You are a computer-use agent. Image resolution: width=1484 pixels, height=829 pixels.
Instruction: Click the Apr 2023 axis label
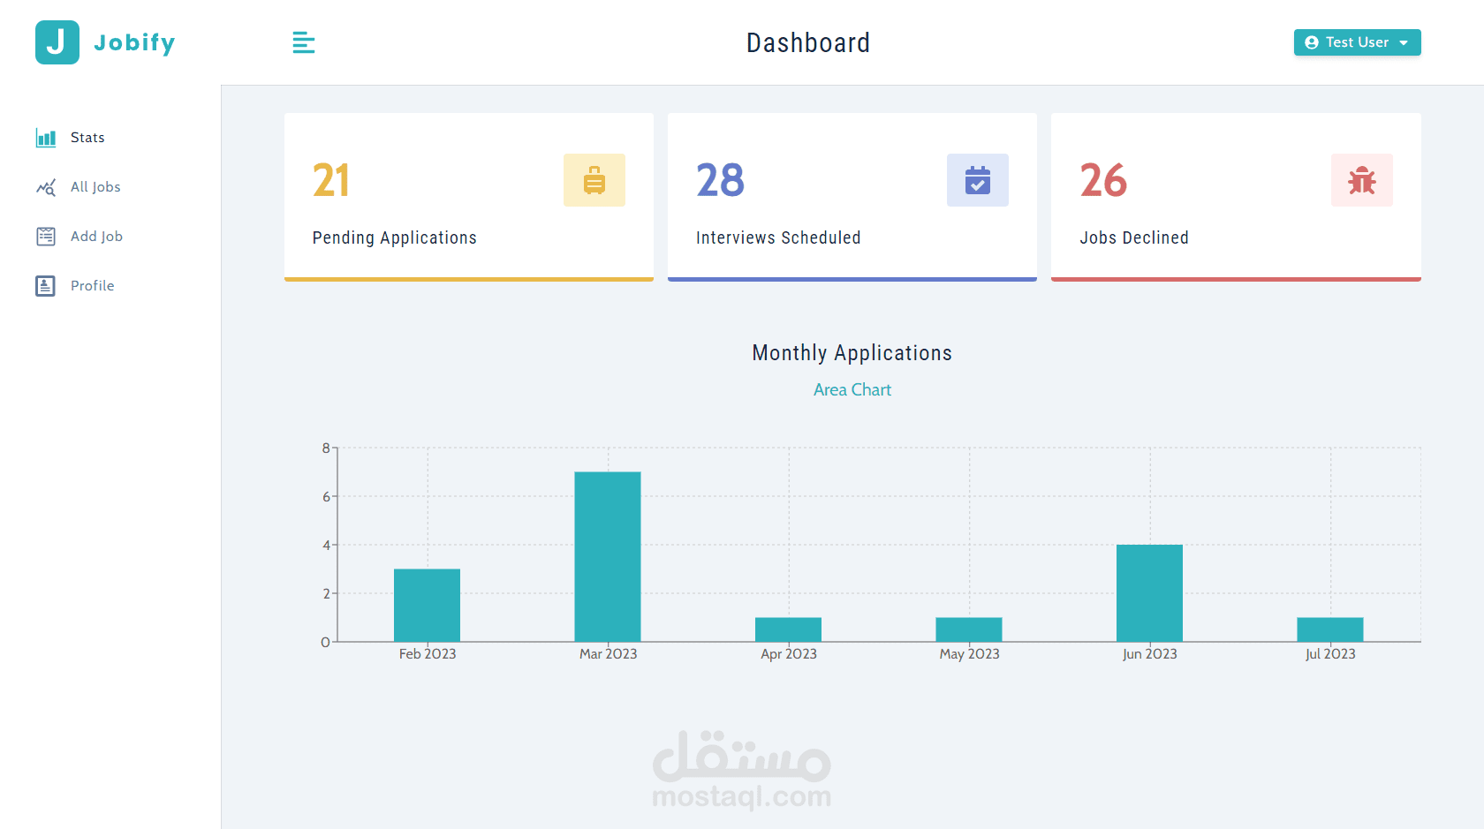tap(789, 654)
